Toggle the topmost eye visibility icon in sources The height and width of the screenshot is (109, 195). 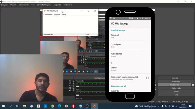coord(70,81)
